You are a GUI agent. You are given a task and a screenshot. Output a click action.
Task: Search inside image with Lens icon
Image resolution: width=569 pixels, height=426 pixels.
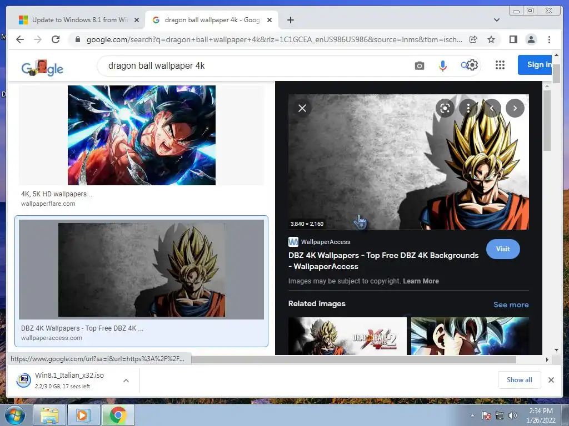coord(445,108)
